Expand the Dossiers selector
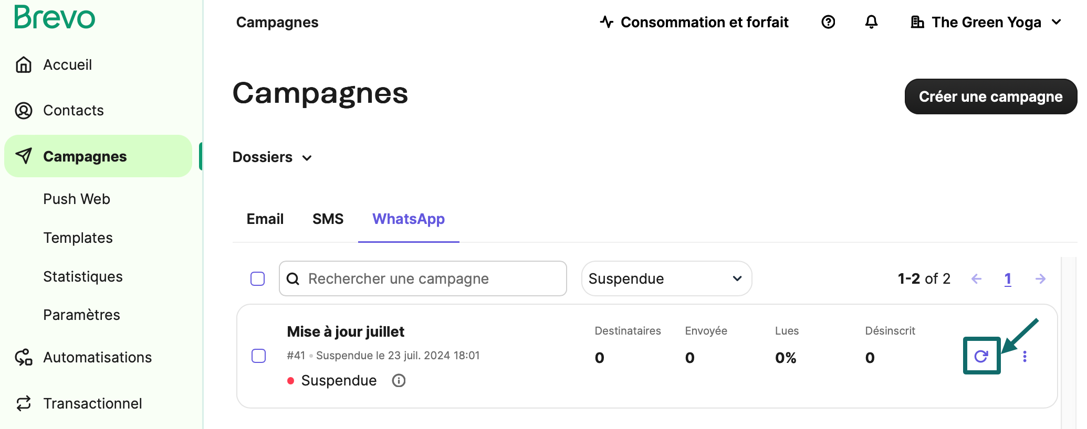1087x429 pixels. (x=272, y=157)
